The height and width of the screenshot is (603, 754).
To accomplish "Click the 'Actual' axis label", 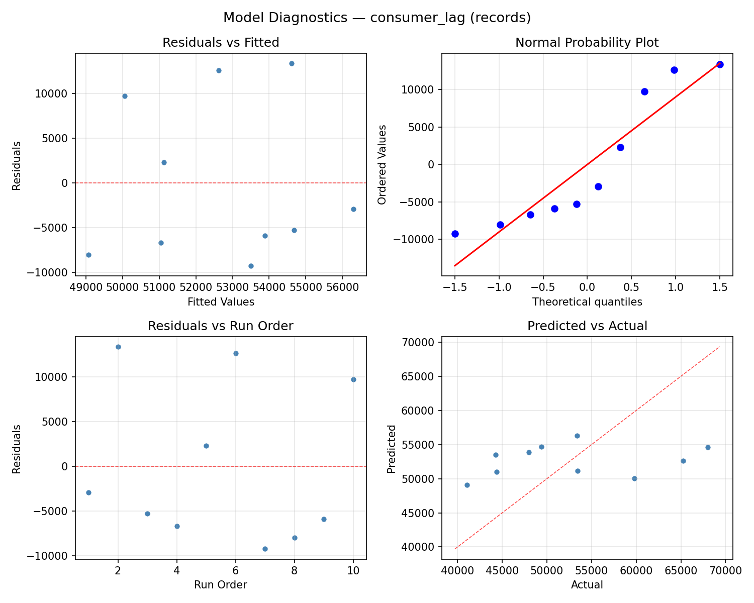I will click(x=587, y=585).
